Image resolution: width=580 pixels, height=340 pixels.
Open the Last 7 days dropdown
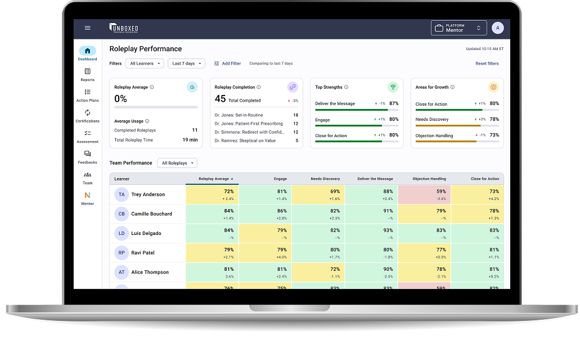(x=186, y=64)
